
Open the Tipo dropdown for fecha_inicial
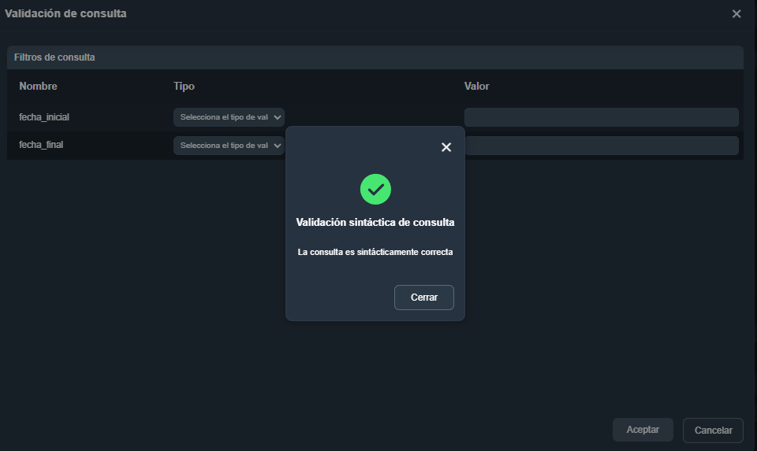click(229, 117)
